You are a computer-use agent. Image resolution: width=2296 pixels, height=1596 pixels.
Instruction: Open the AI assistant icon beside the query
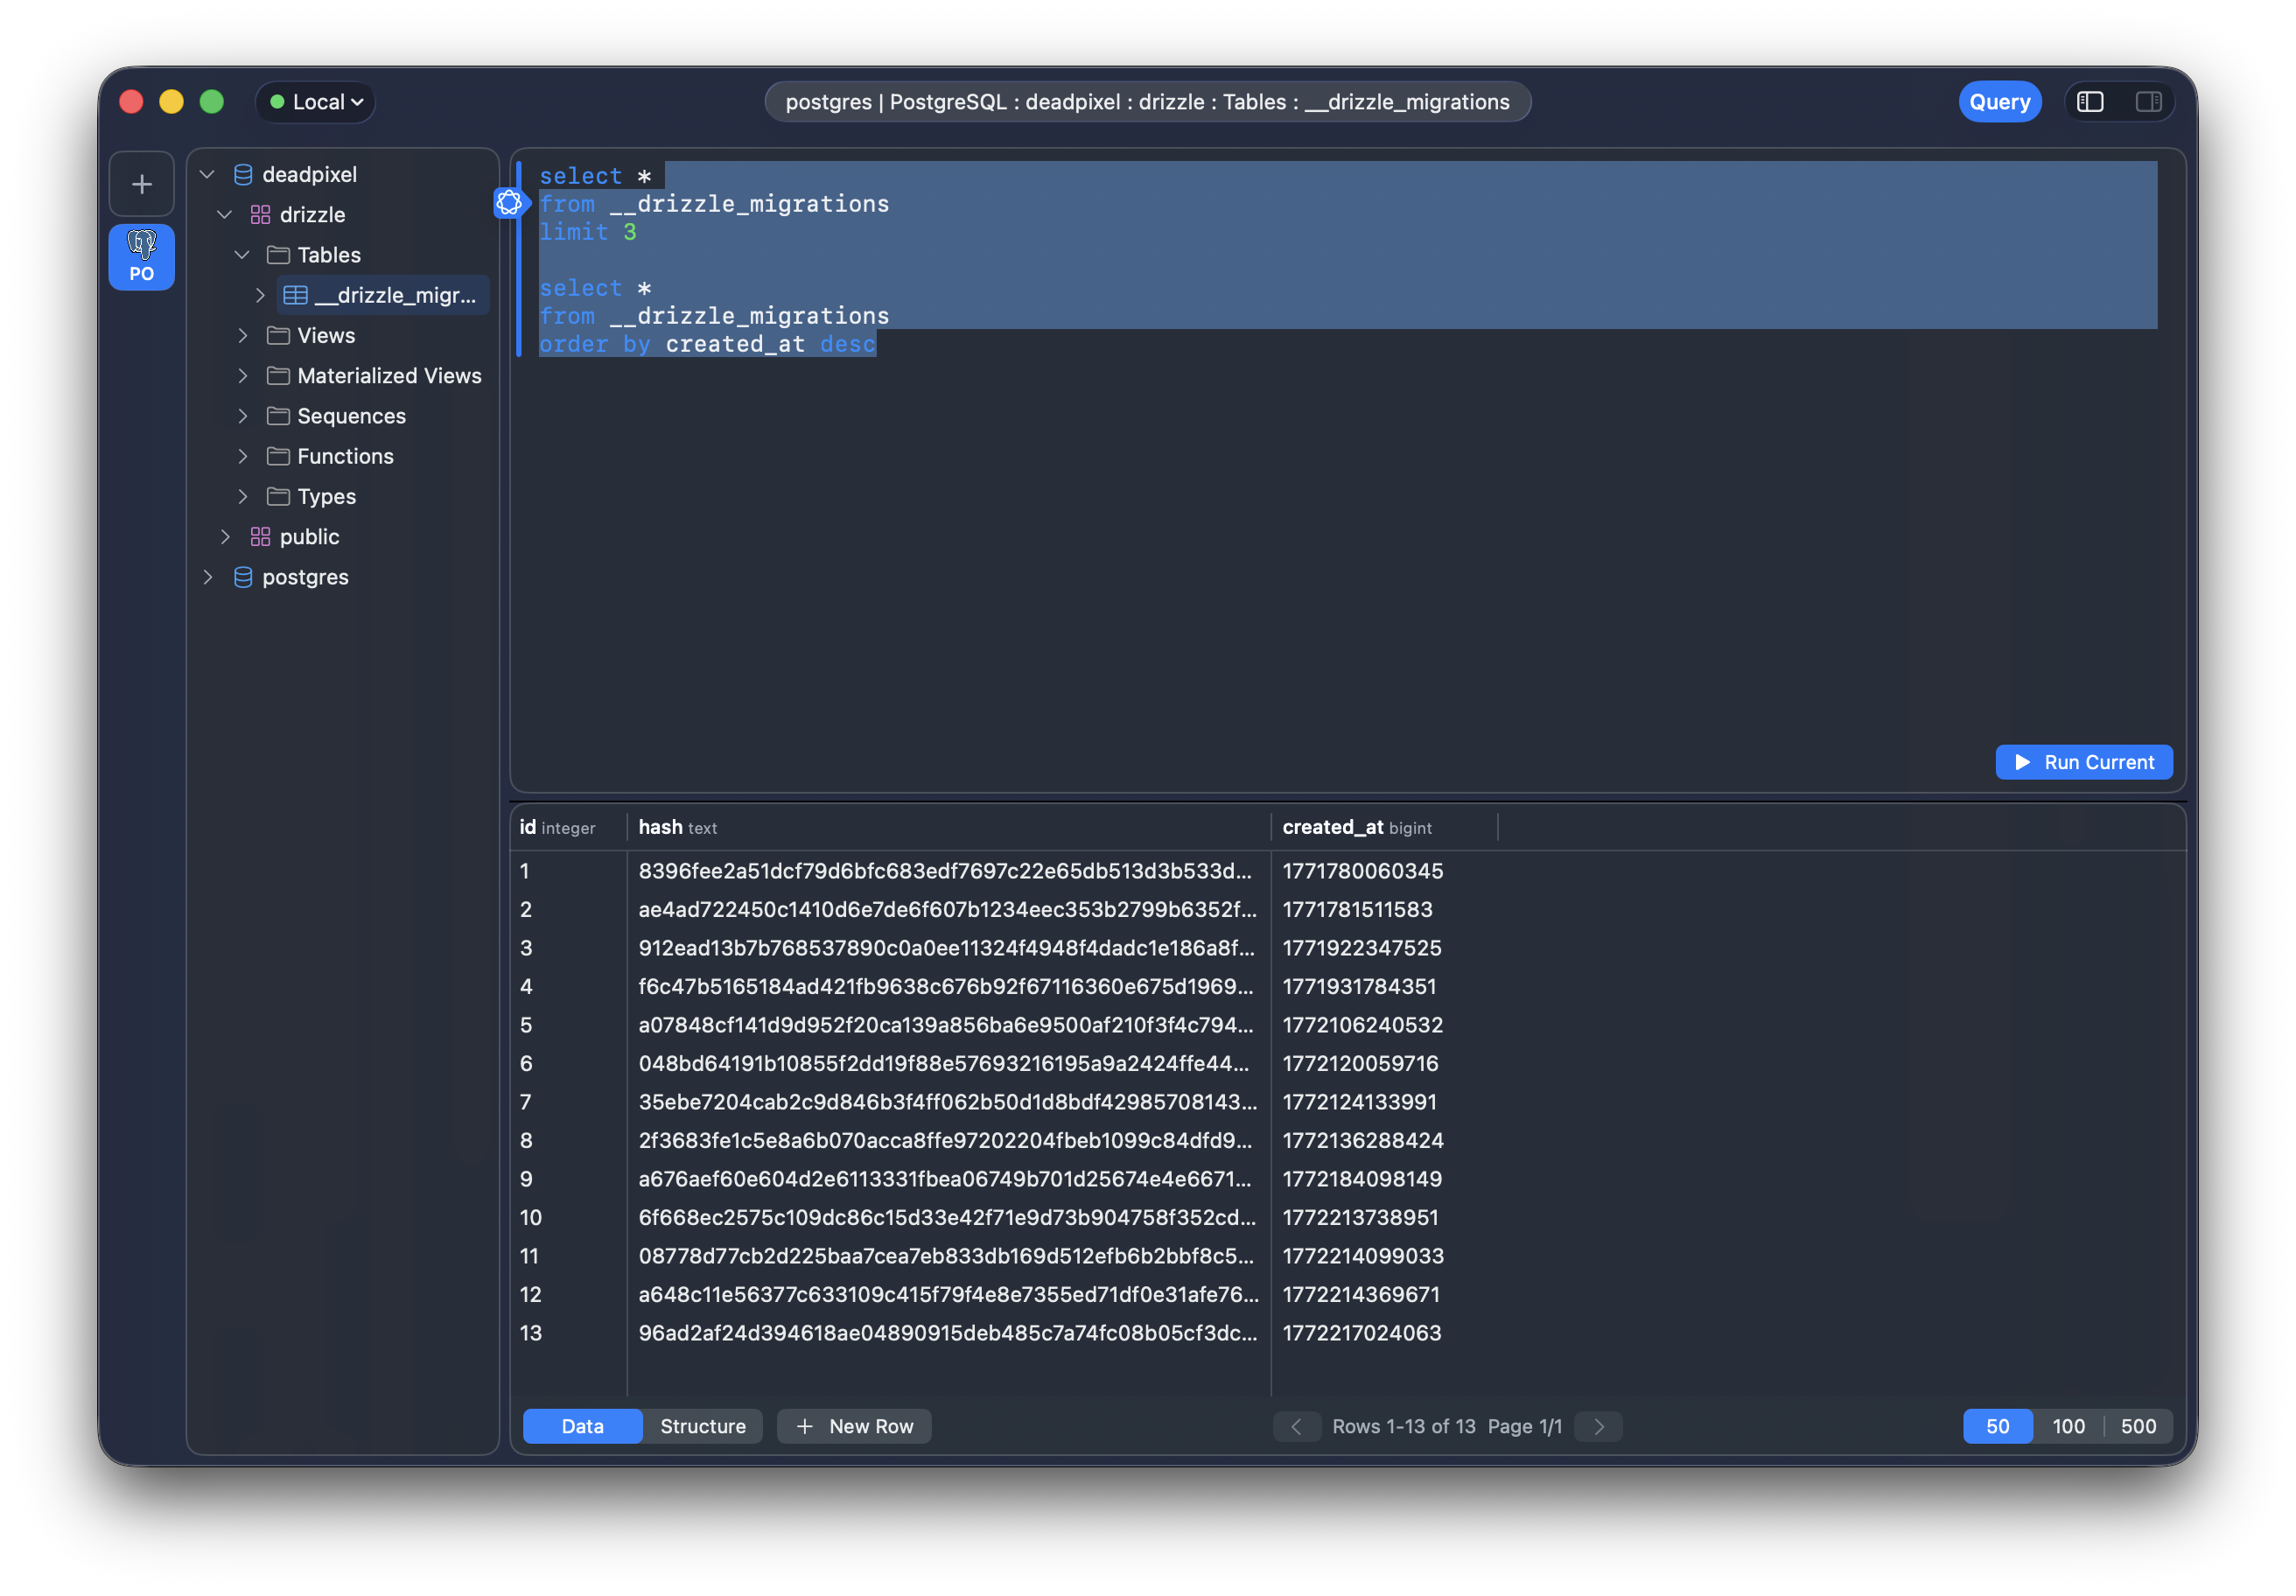pos(510,203)
